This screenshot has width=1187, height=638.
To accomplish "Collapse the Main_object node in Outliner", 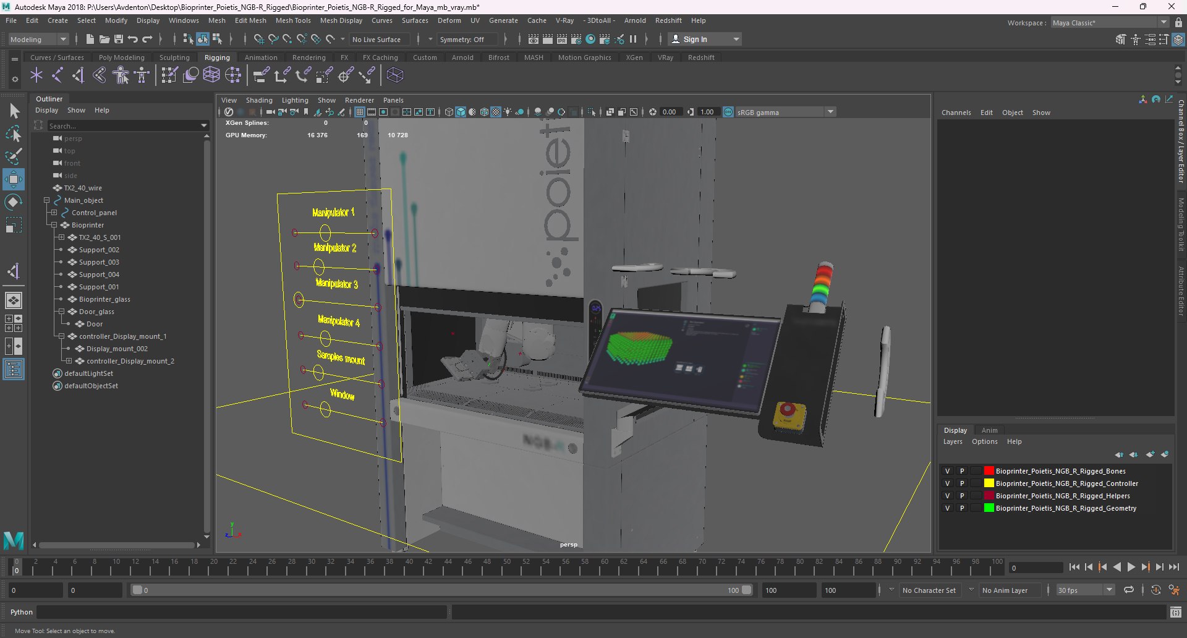I will coord(46,200).
